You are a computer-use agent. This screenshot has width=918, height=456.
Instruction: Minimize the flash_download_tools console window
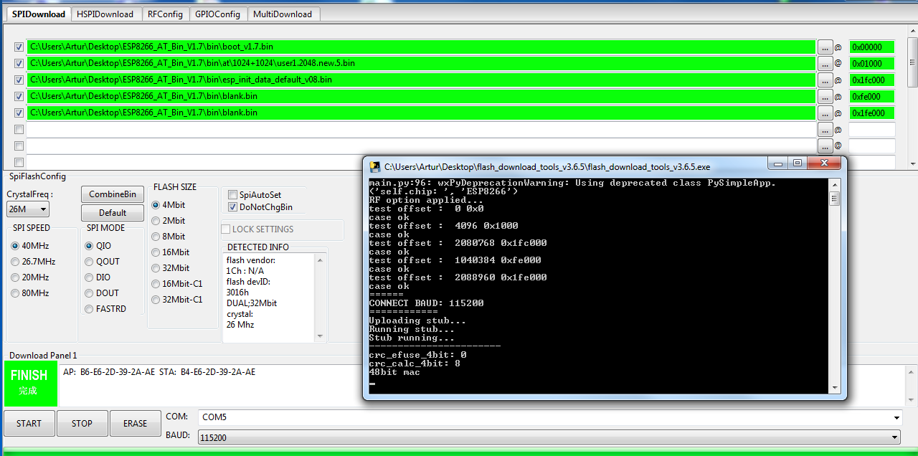(778, 163)
